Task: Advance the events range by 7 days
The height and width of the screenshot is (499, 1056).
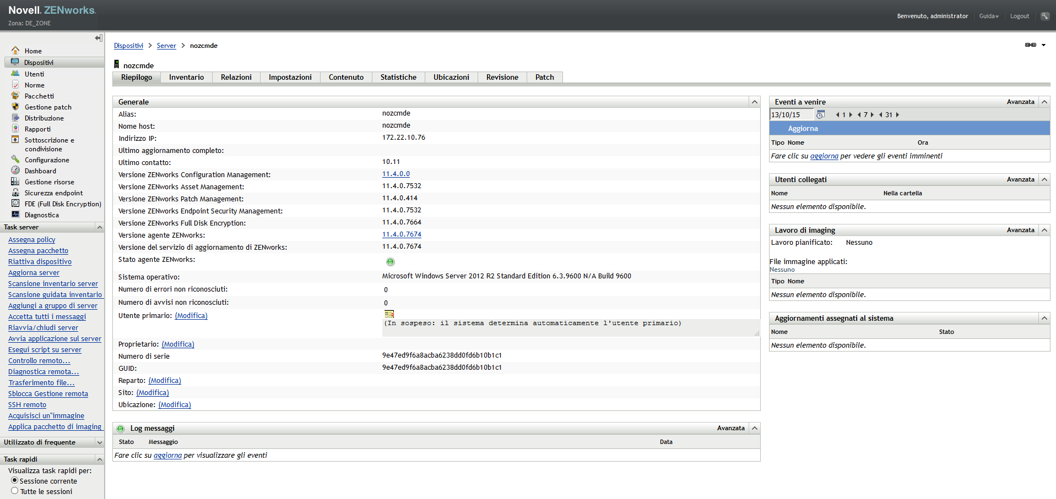Action: coord(872,114)
